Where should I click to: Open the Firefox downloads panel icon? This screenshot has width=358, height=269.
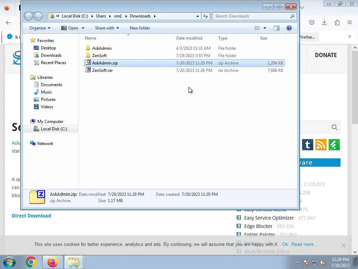pos(324,22)
